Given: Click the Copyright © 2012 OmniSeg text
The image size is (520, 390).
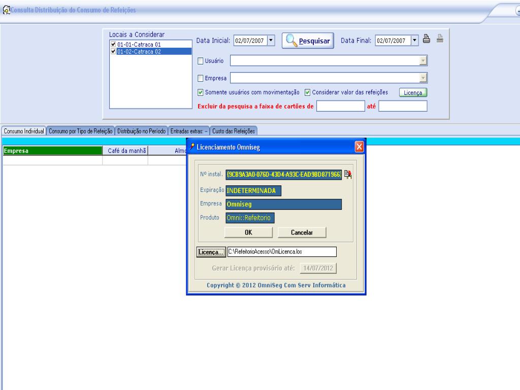Looking at the screenshot, I should (x=276, y=285).
